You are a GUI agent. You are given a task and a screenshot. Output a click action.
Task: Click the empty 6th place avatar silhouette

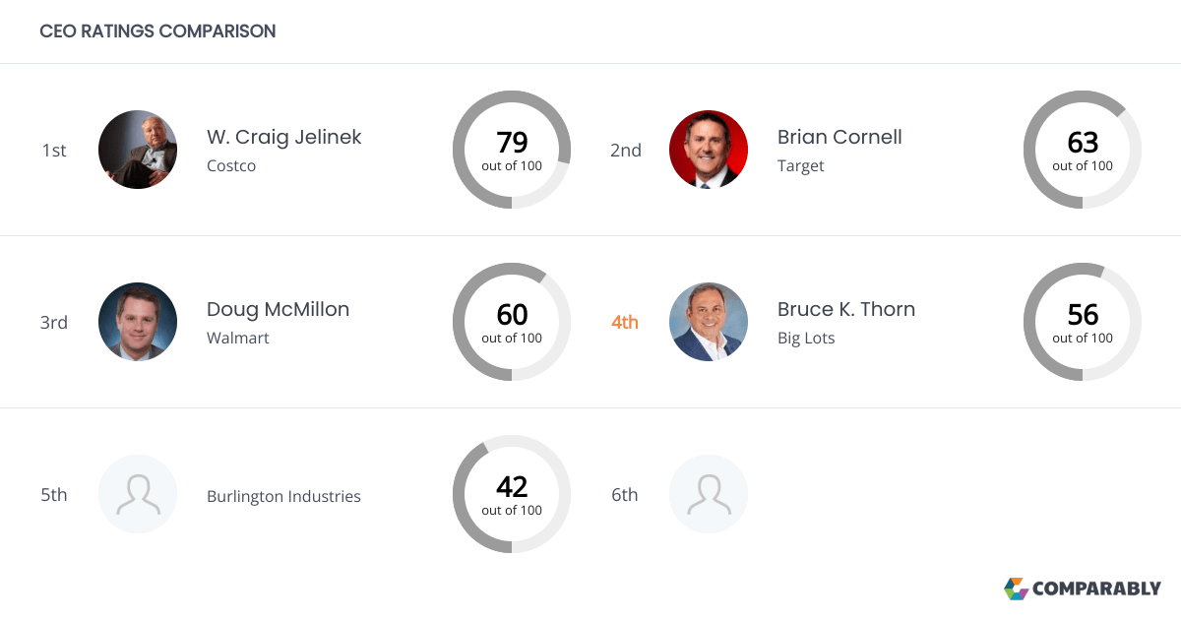709,494
